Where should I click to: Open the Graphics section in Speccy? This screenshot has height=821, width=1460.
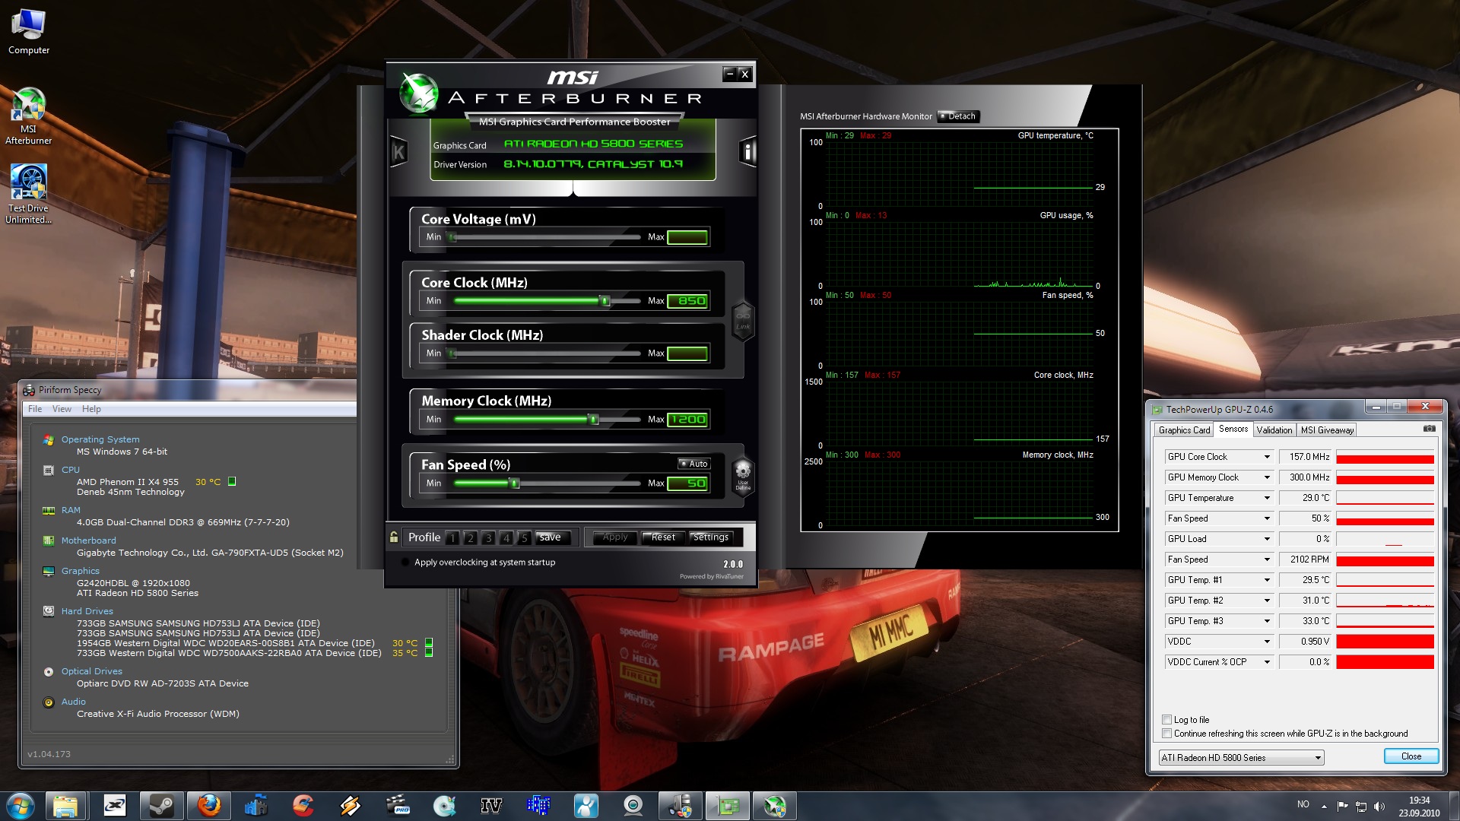(x=81, y=571)
